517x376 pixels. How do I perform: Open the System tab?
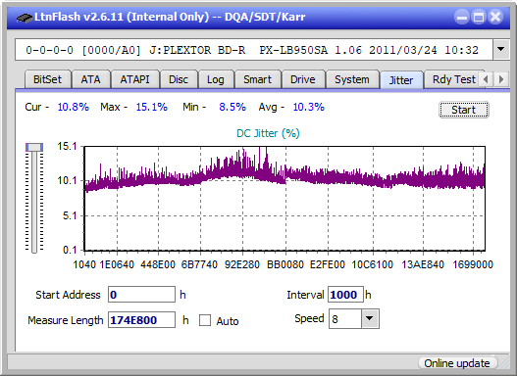(352, 79)
